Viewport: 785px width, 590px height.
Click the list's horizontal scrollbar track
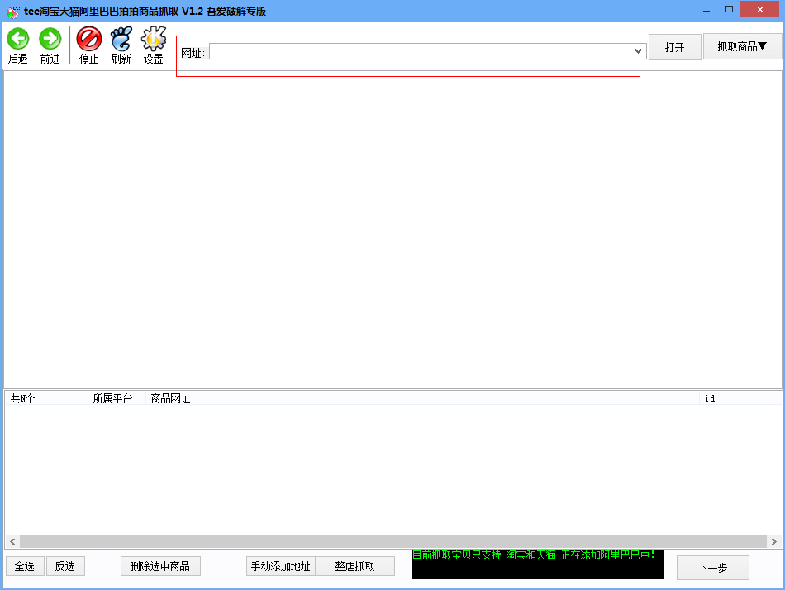(393, 541)
